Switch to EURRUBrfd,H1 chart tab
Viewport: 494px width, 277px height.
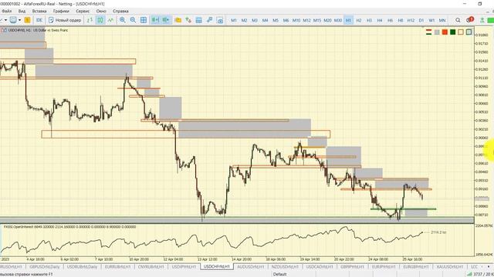tap(117, 267)
